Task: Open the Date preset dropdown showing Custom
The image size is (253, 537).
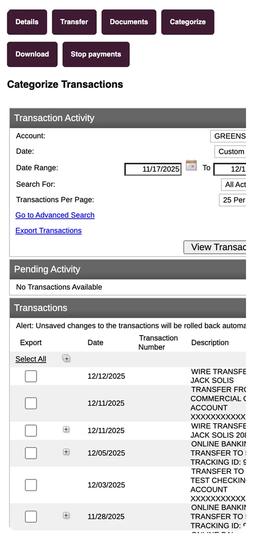Action: [x=231, y=152]
